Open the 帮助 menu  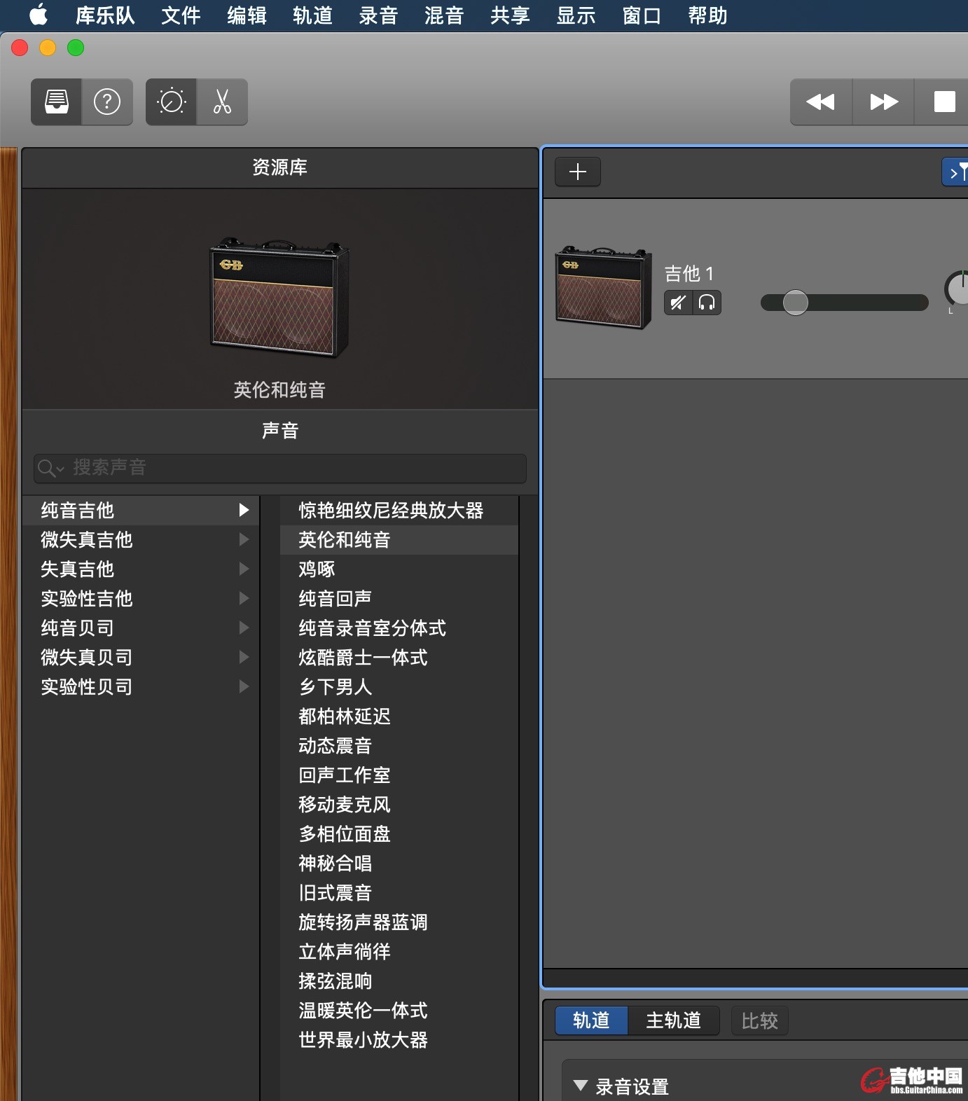[707, 15]
